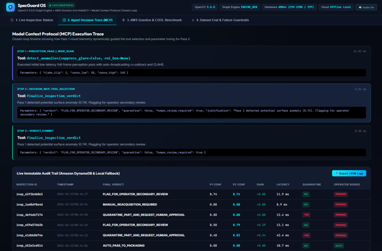Select Step 1 PERCEPTION_PASS_1_WIDE_SCAN card
Screen dimensions: 382x251
click(191, 63)
